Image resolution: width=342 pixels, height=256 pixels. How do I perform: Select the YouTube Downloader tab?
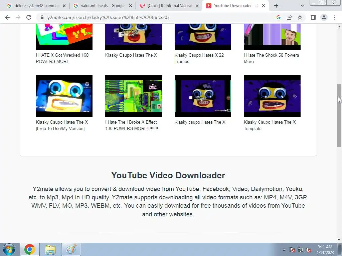click(x=235, y=6)
